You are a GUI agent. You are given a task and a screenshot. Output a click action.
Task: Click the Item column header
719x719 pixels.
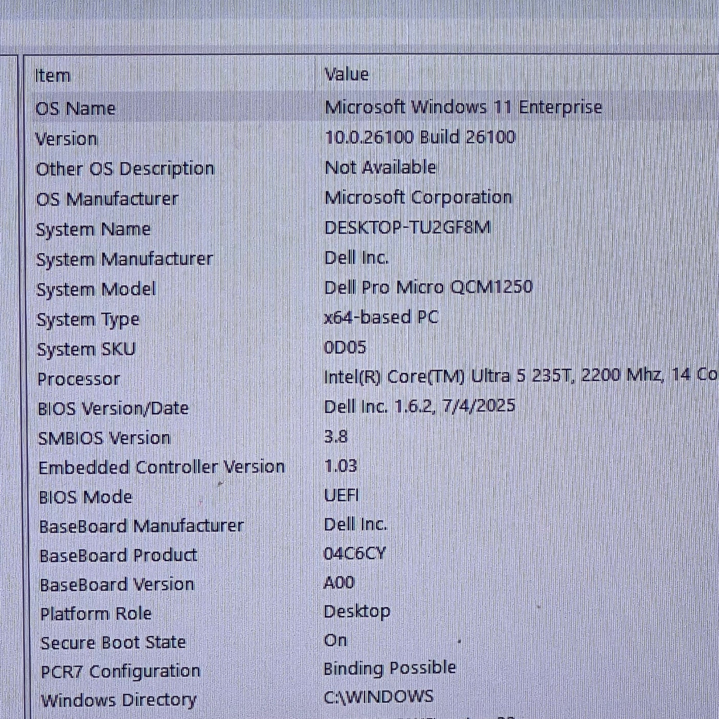point(53,76)
